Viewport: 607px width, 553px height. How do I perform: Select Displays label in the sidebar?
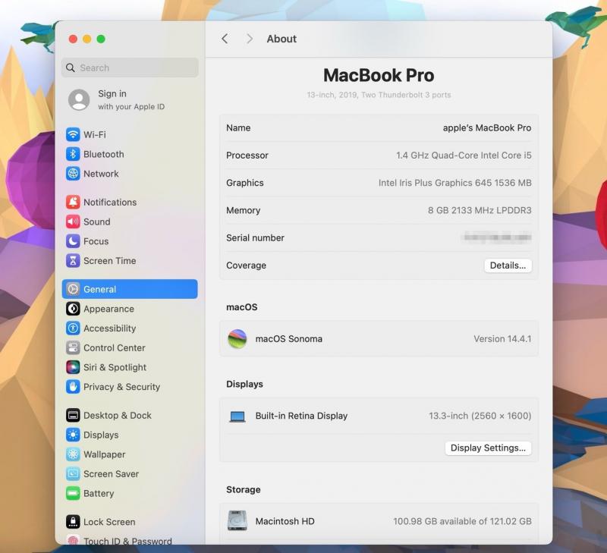[101, 435]
